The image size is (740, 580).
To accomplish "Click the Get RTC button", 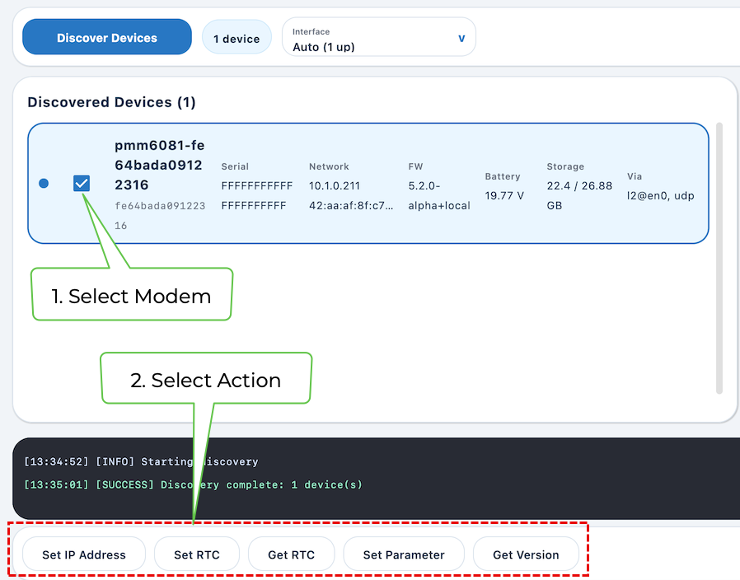I will [x=291, y=554].
